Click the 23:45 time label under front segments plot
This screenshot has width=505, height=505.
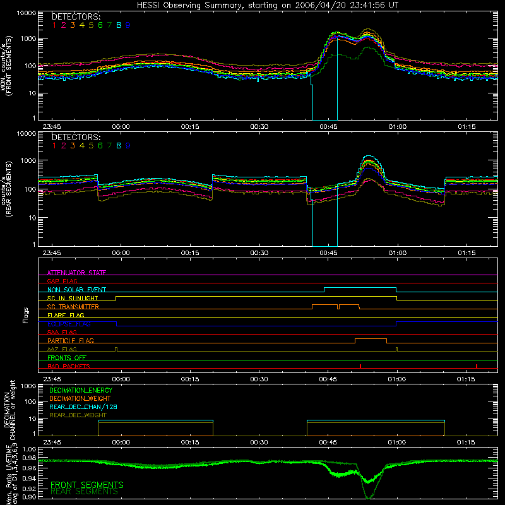point(52,127)
